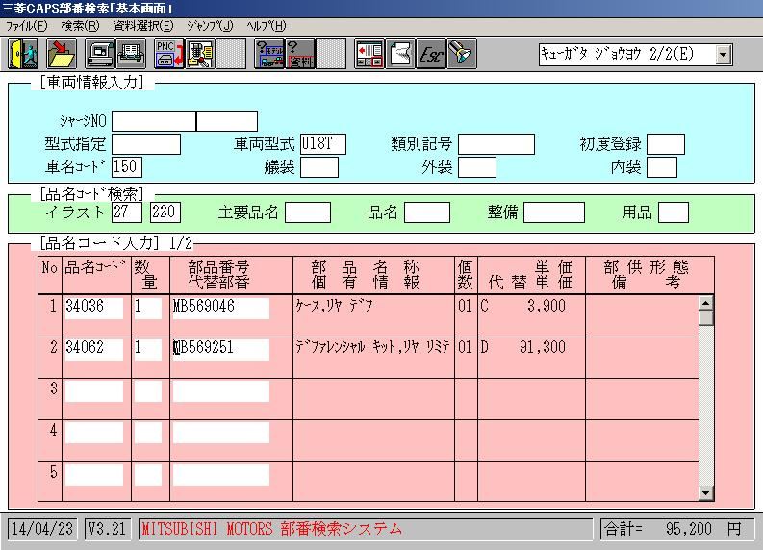Click row 3 品名コード empty field

coord(94,391)
